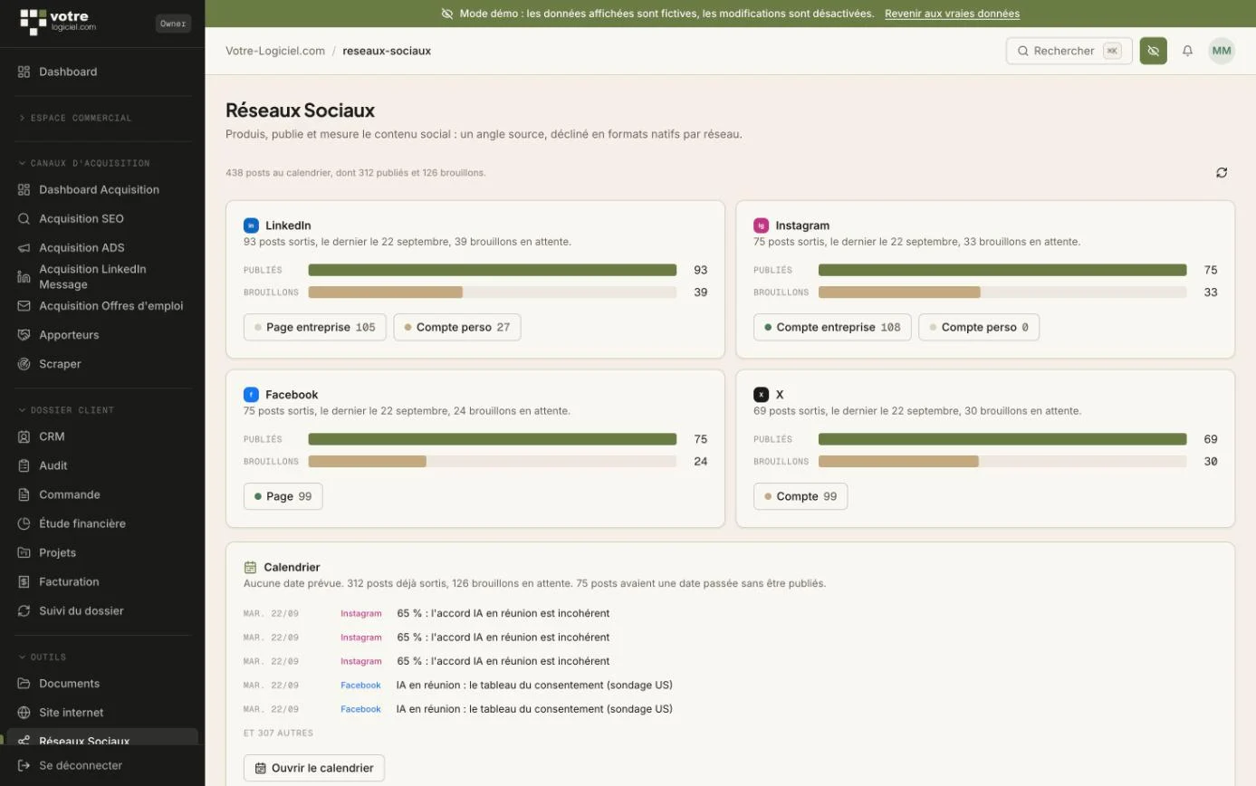Toggle LinkedIn Page entreprise 105 filter

coord(315,328)
